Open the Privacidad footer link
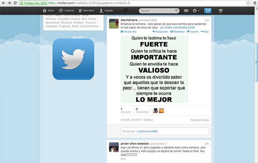This screenshot has width=258, height=163. (64, 19)
